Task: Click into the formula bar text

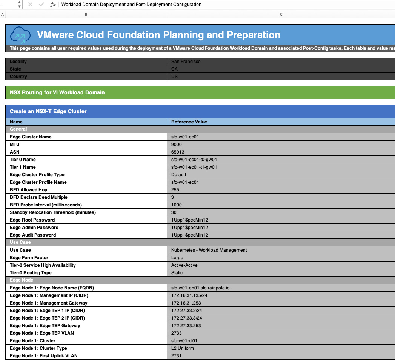Action: [x=131, y=4]
